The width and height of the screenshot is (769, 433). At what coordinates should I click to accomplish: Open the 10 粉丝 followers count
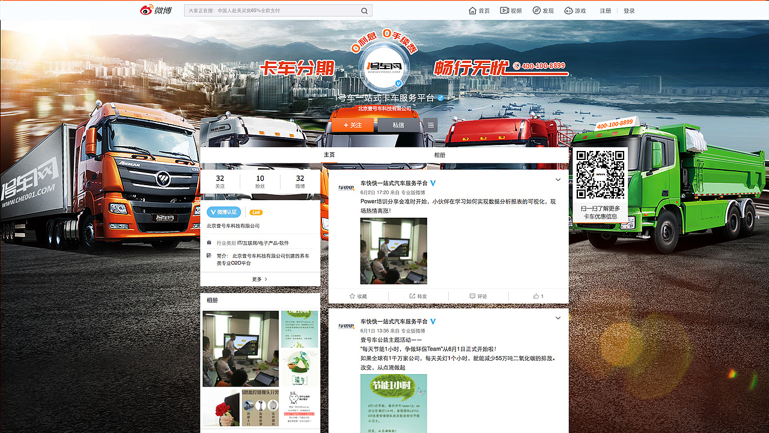[260, 182]
